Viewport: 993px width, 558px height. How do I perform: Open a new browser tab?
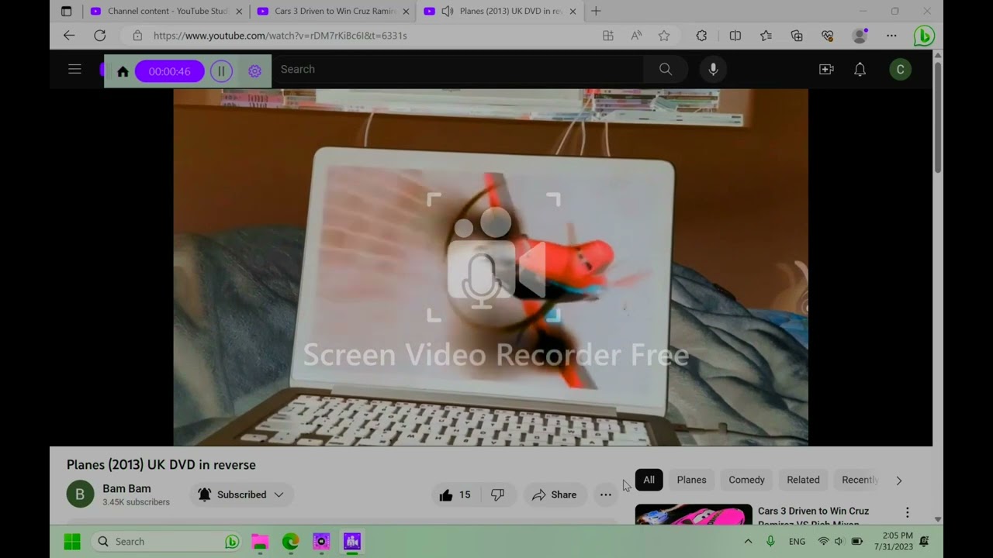(x=596, y=12)
